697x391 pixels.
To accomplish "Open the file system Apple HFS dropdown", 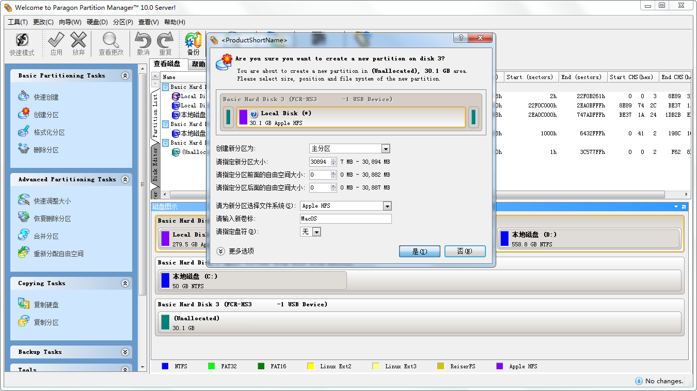I will coord(387,206).
